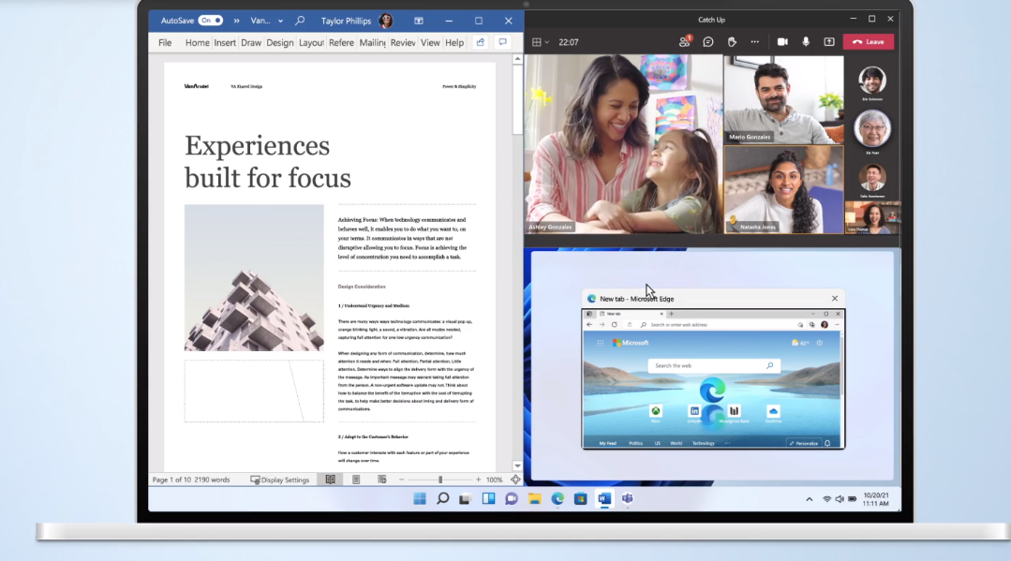Viewport: 1011px width, 561px height.
Task: Leave the Catch Up meeting
Action: point(868,42)
